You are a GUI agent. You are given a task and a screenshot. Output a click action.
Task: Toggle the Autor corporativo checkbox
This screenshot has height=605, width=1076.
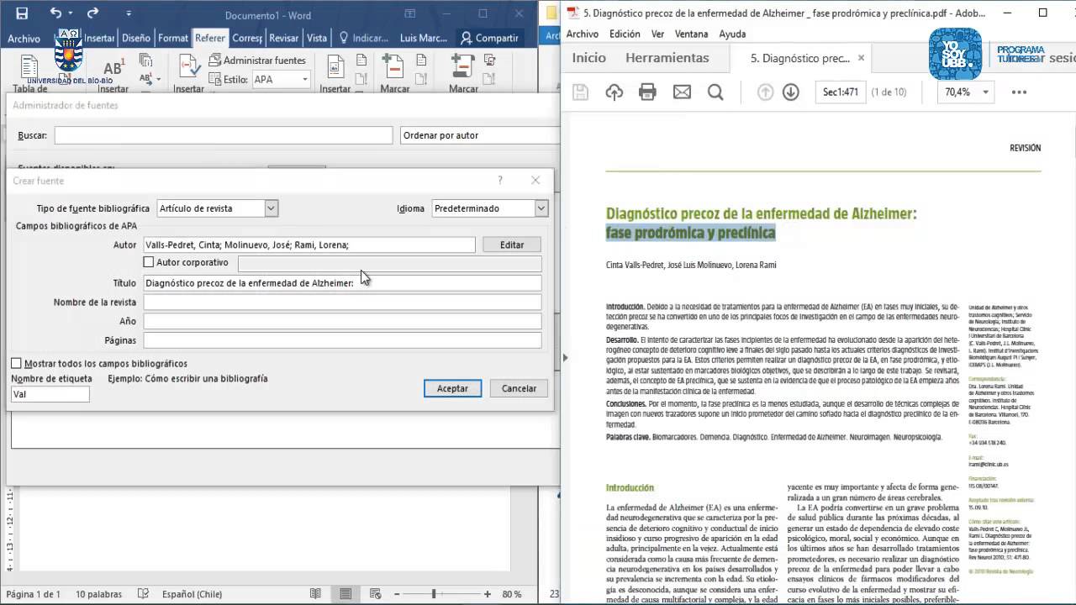point(149,263)
